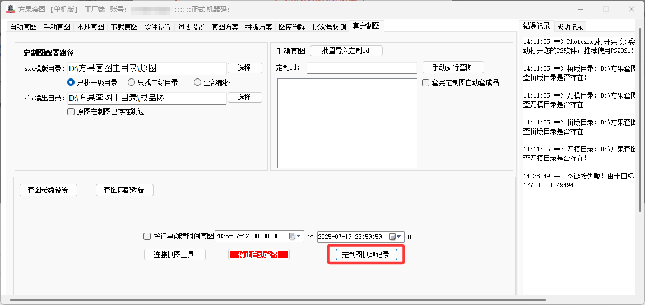The height and width of the screenshot is (305, 645).
Task: Close the 方果套图 window
Action: coord(631,9)
